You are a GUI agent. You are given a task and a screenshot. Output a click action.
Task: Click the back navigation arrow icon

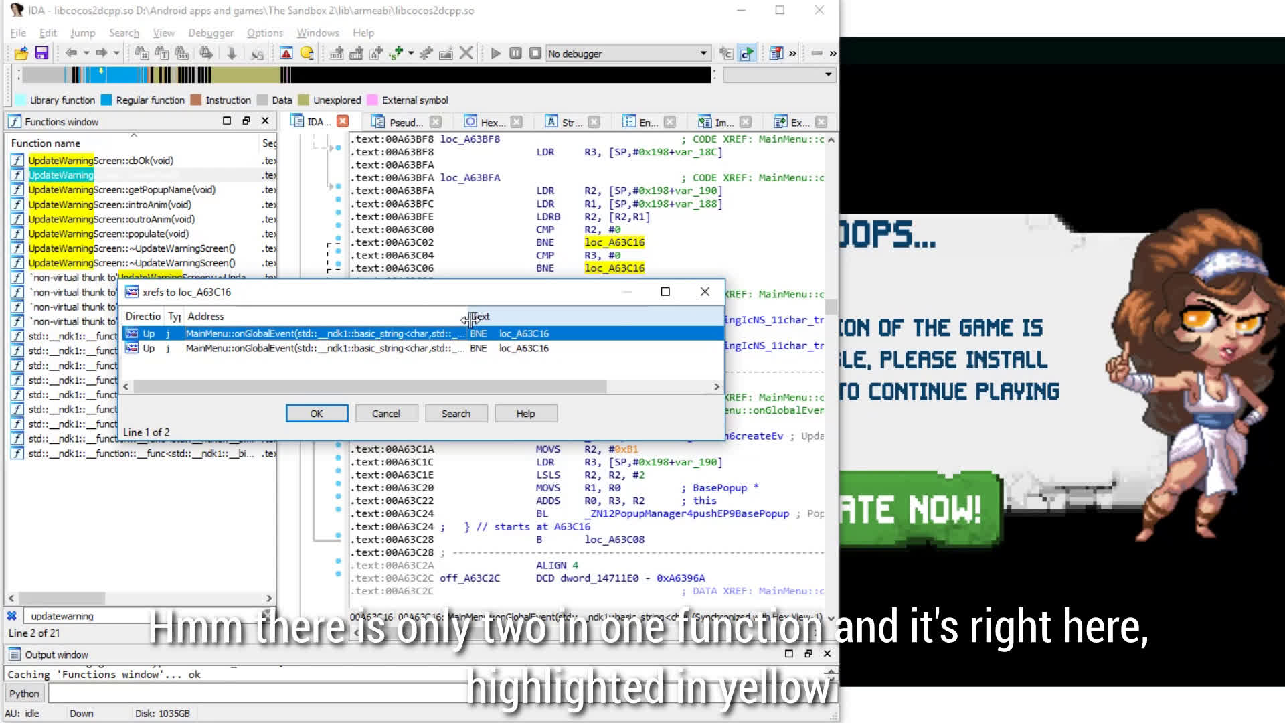(x=70, y=53)
